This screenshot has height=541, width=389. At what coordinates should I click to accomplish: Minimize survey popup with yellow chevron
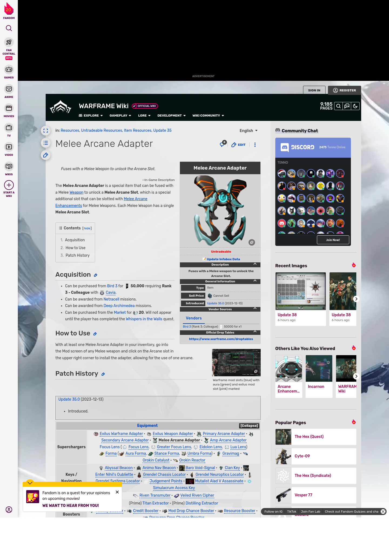[x=30, y=483]
